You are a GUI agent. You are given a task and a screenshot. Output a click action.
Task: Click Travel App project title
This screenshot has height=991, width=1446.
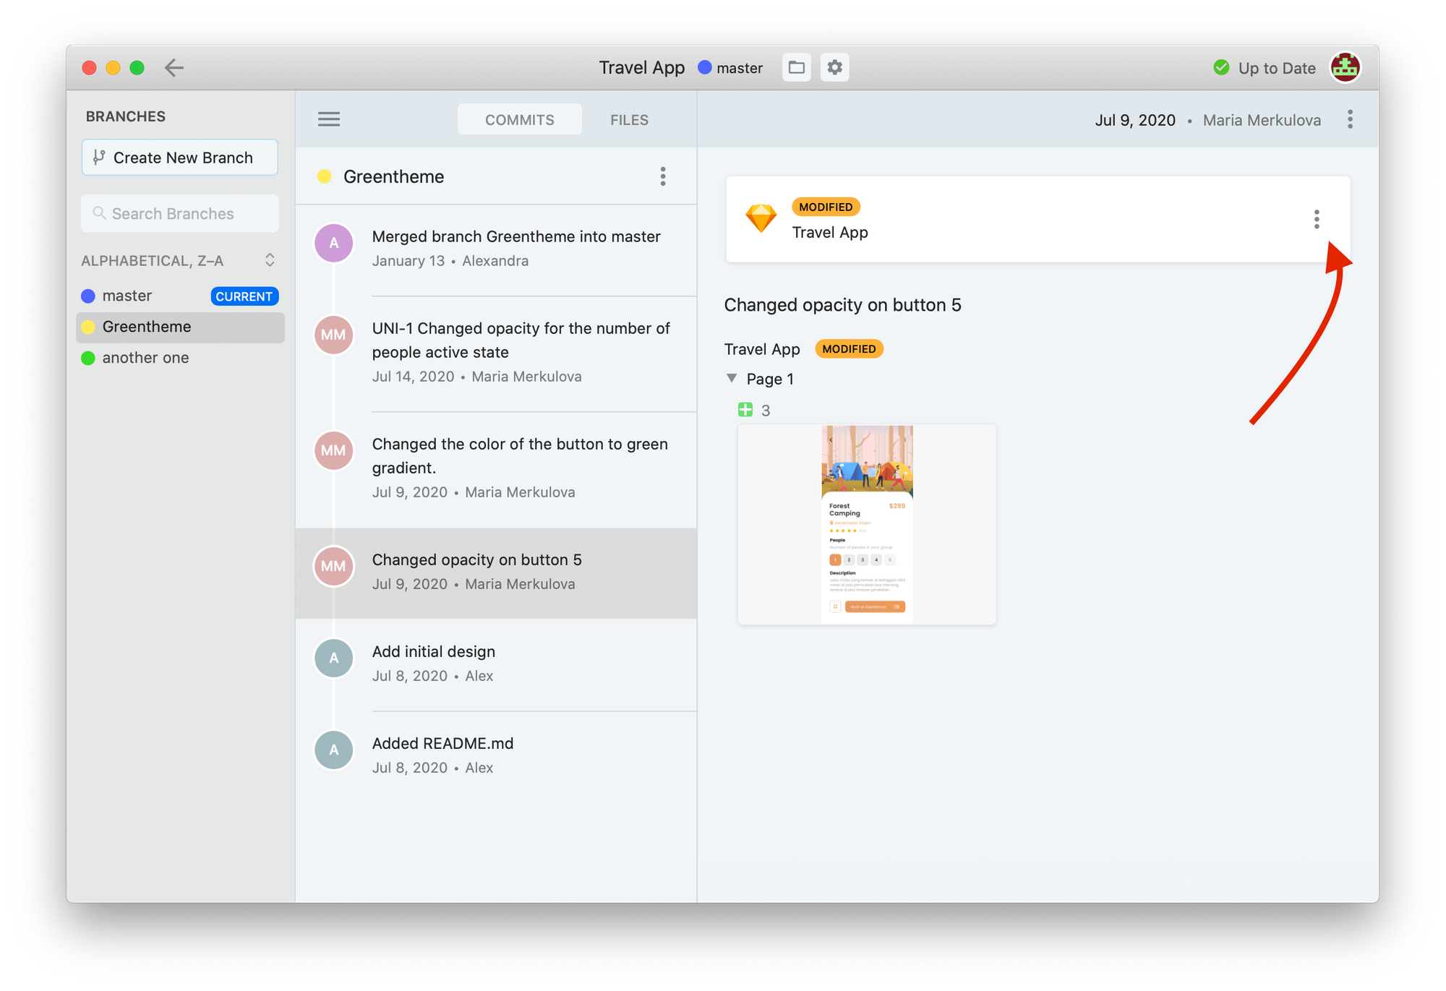pyautogui.click(x=641, y=68)
